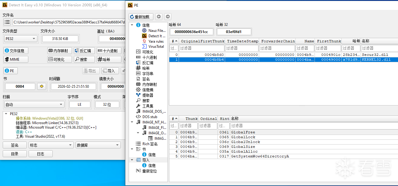Sort by the TimeDateStamp column header
Viewport: 398px width, 186px height.
[242, 41]
